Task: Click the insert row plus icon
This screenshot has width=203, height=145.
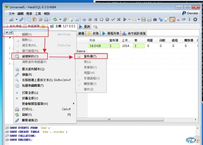Action: 101,20
